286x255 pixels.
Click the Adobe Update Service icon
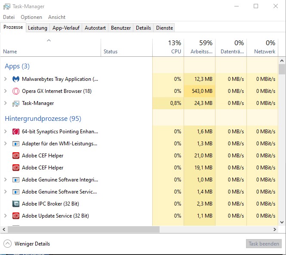click(16, 216)
